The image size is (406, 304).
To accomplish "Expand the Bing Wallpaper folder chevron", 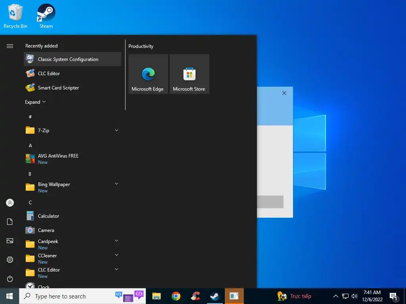I will pos(117,184).
